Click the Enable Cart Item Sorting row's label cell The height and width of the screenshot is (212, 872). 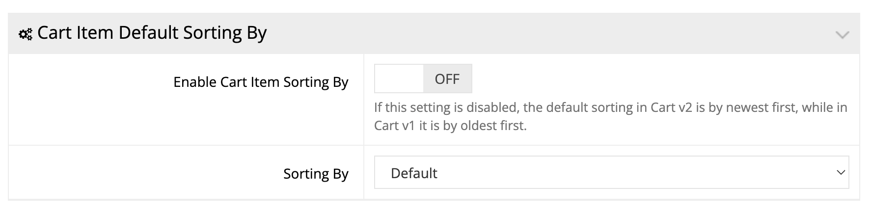coord(186,100)
